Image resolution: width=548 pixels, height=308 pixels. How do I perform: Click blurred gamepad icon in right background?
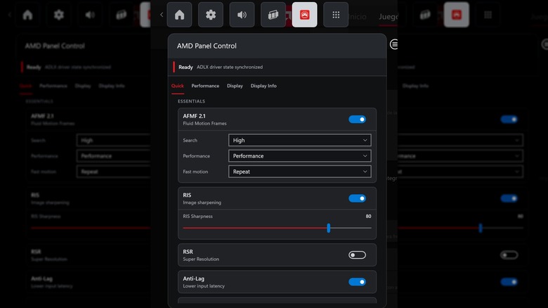click(457, 15)
